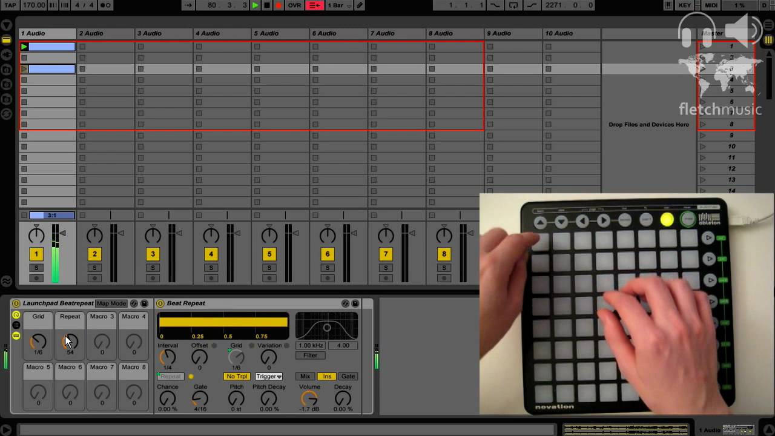The height and width of the screenshot is (436, 775).
Task: Toggle Show/Hide Chain List rack icon
Action: pos(16,325)
